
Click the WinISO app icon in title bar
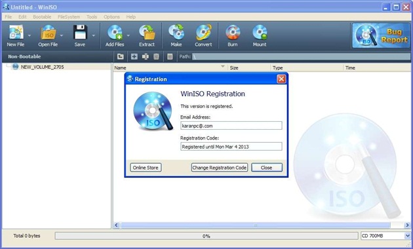point(6,7)
